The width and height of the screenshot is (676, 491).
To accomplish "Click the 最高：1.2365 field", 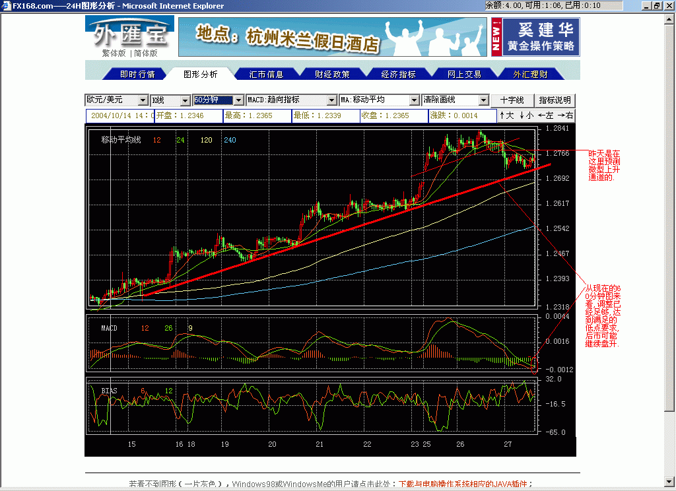I will 257,115.
